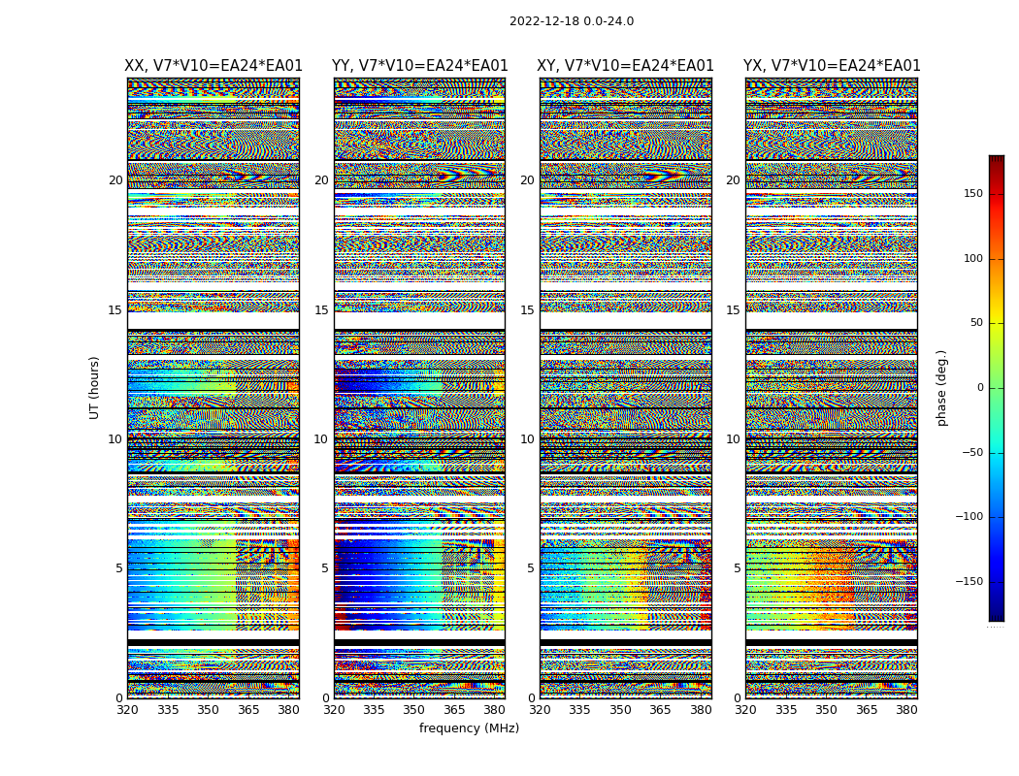Viewport: 1019px width, 776px height.
Task: Click the XX panel's 10 hour tick label
Action: point(115,439)
